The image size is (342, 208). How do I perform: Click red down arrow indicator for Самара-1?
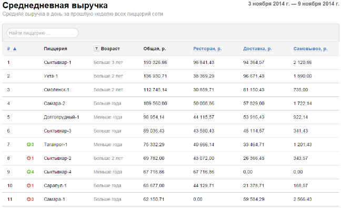coord(28,199)
